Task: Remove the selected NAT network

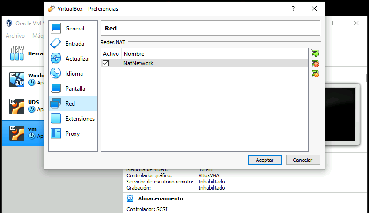Action: click(315, 63)
